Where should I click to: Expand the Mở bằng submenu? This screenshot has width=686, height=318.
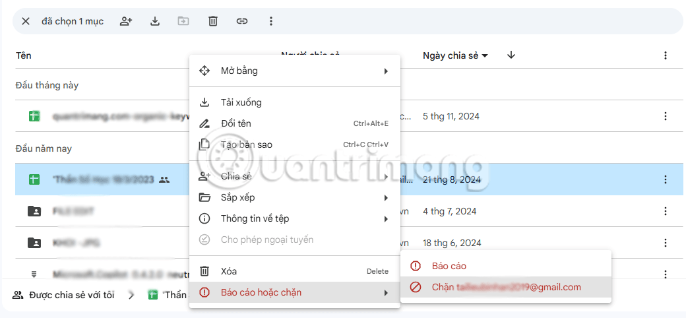294,71
